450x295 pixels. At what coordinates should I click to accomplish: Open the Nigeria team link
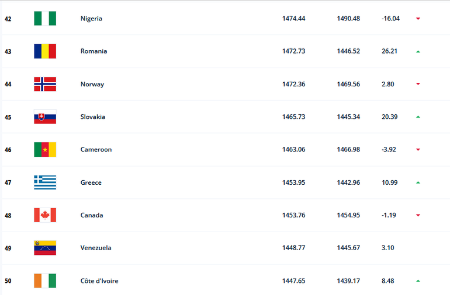click(x=91, y=19)
